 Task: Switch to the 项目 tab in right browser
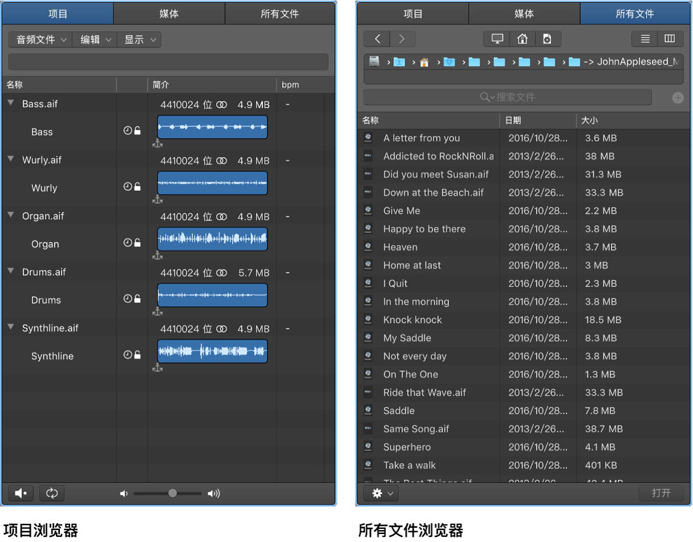pos(413,13)
